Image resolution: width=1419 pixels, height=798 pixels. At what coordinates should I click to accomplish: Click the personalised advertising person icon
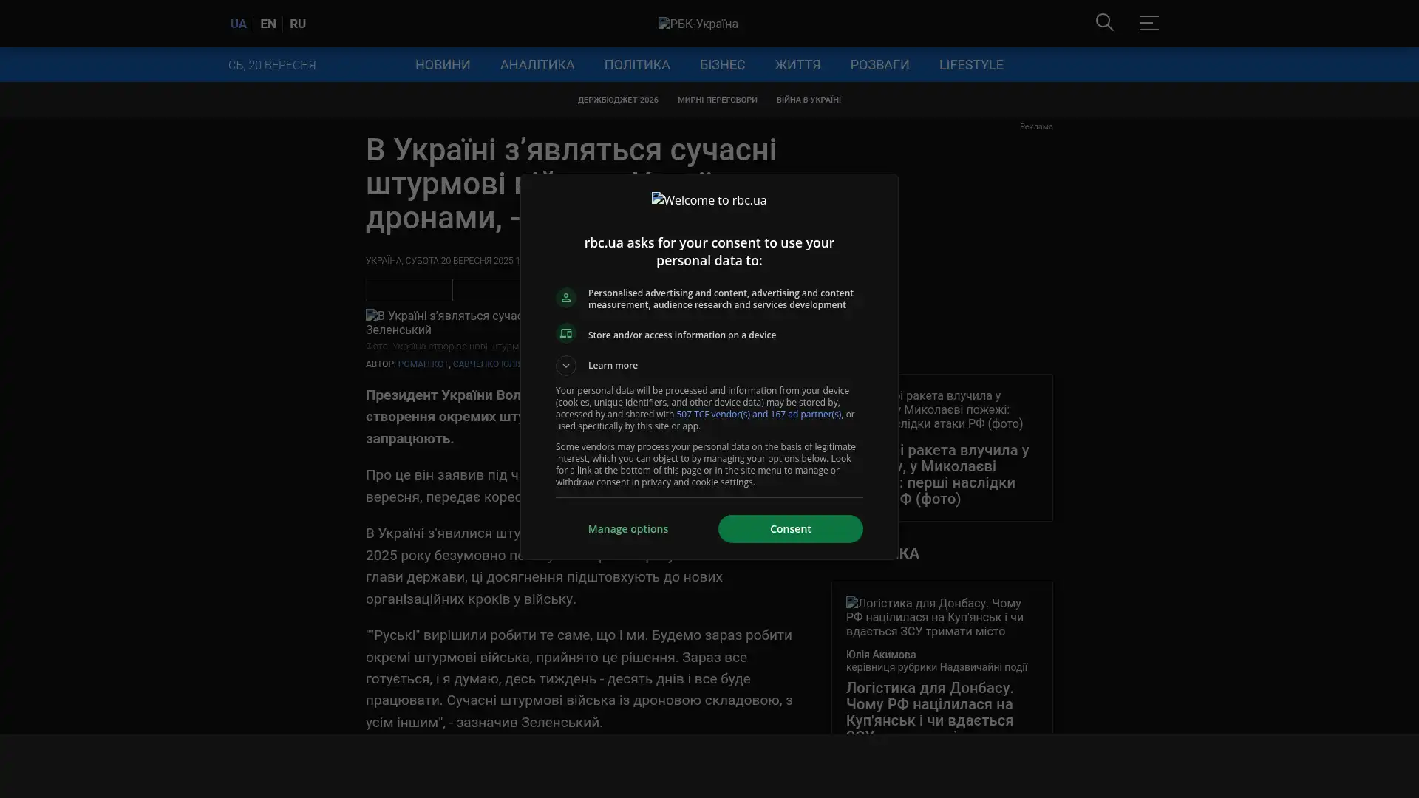click(565, 298)
